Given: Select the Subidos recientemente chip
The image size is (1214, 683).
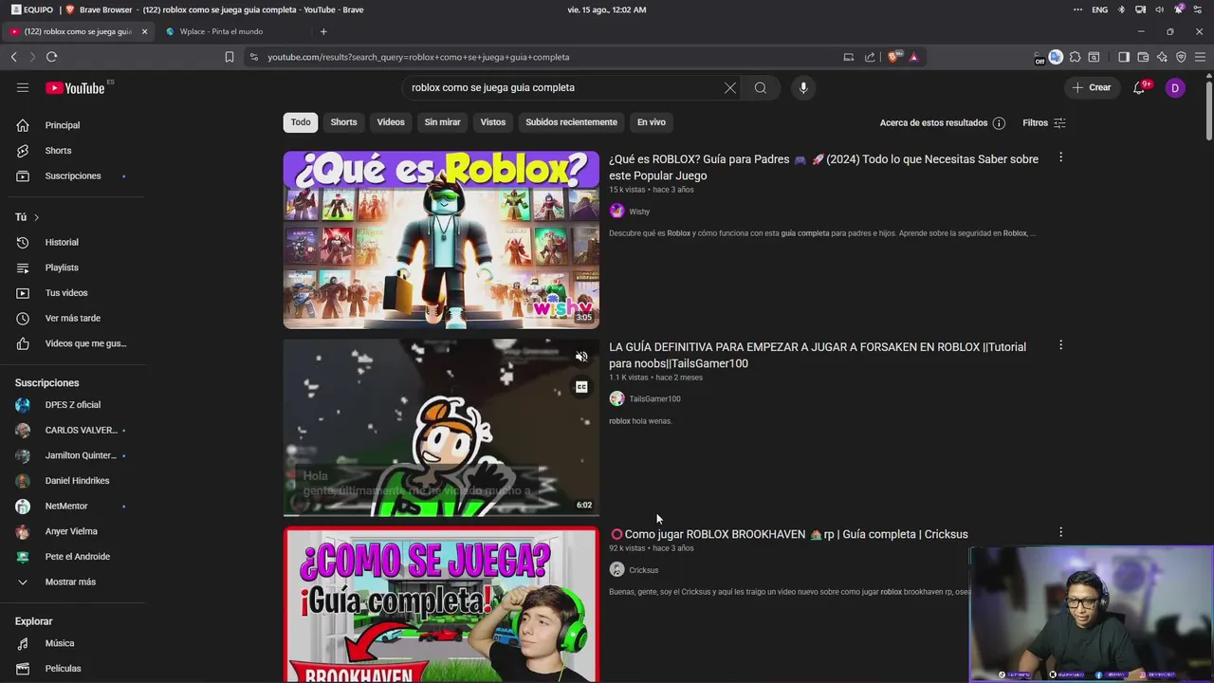Looking at the screenshot, I should (571, 122).
